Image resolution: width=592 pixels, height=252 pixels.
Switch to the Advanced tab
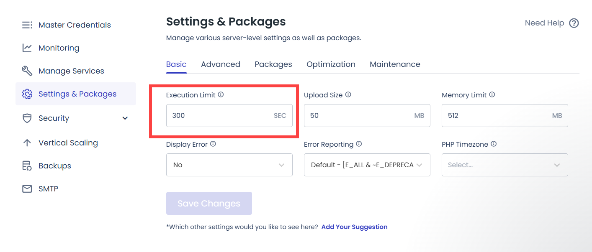(221, 64)
